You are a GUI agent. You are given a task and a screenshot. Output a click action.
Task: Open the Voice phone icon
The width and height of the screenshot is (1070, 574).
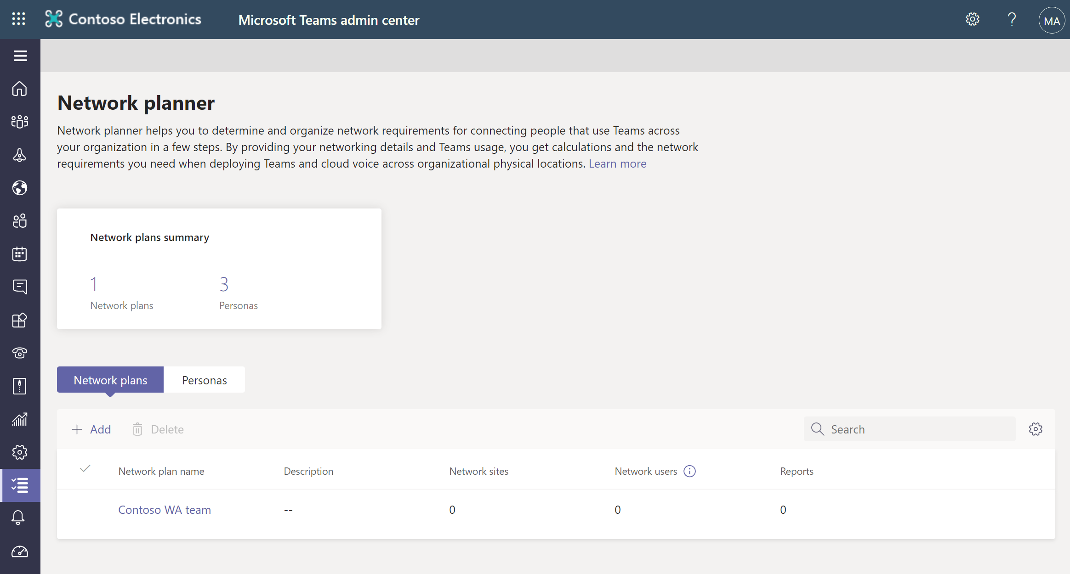[20, 353]
